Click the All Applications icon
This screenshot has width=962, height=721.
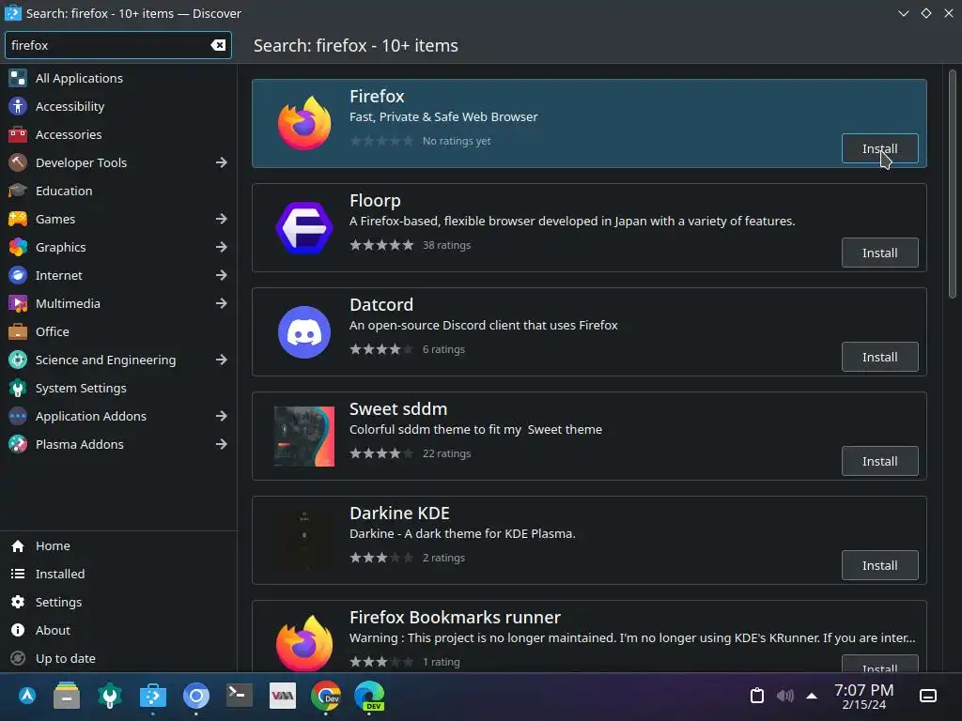click(18, 78)
